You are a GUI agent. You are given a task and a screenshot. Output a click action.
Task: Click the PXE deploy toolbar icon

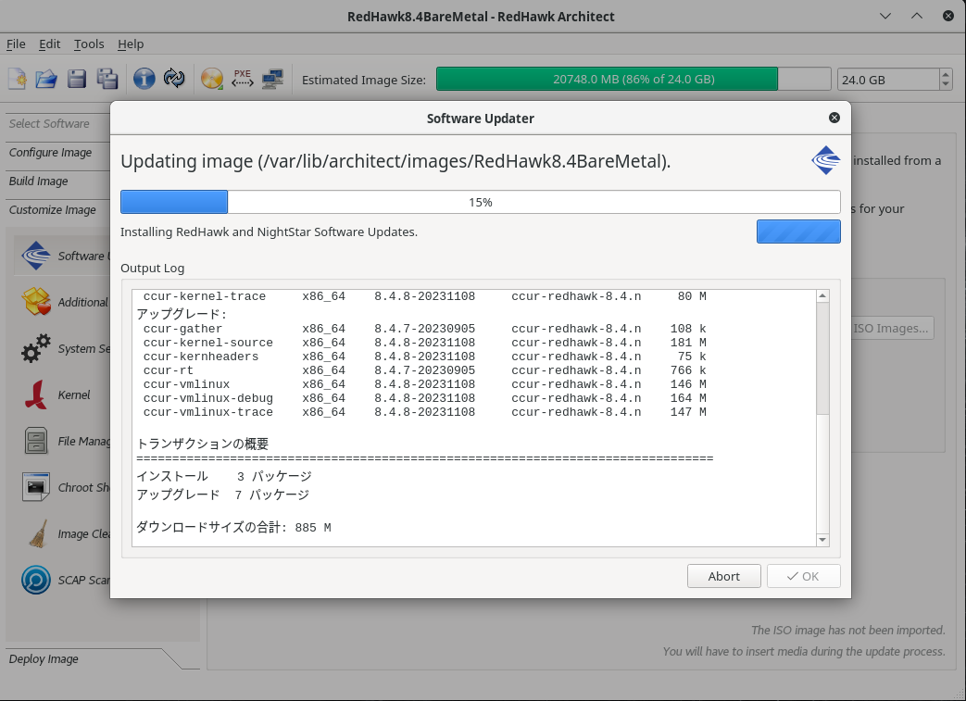tap(242, 79)
